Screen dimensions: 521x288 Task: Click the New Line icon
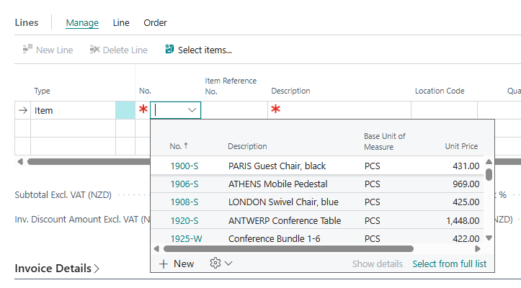pyautogui.click(x=27, y=49)
